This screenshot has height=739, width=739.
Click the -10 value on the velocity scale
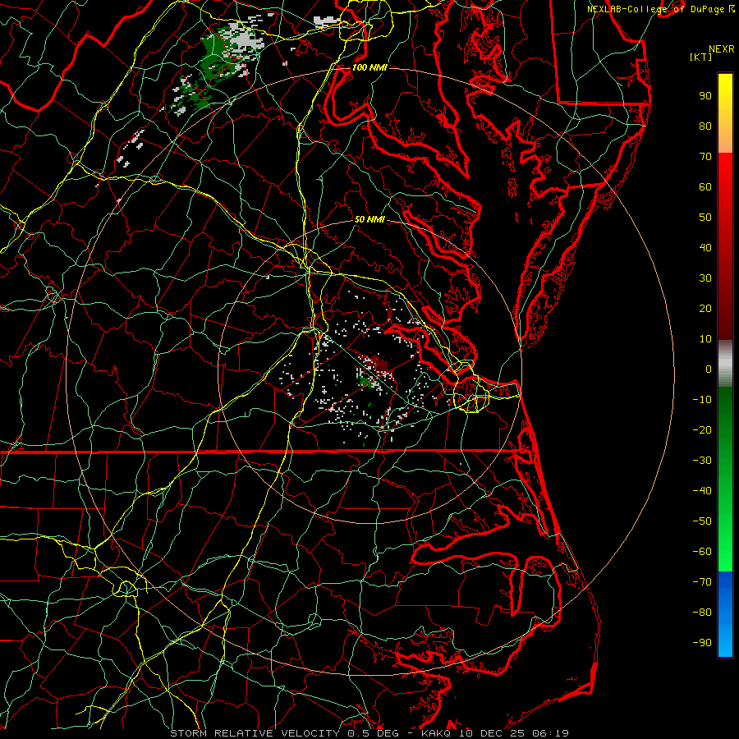pyautogui.click(x=702, y=400)
